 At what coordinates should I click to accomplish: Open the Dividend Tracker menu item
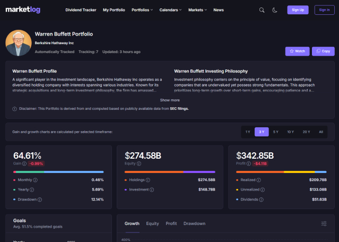81,10
